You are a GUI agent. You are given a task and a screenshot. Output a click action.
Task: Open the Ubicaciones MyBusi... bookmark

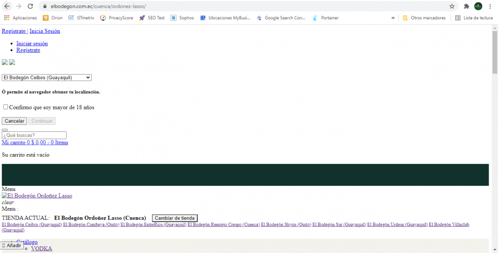point(225,18)
